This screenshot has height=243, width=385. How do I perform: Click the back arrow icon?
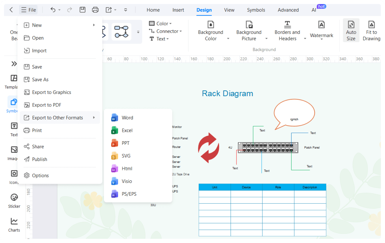pyautogui.click(x=11, y=10)
